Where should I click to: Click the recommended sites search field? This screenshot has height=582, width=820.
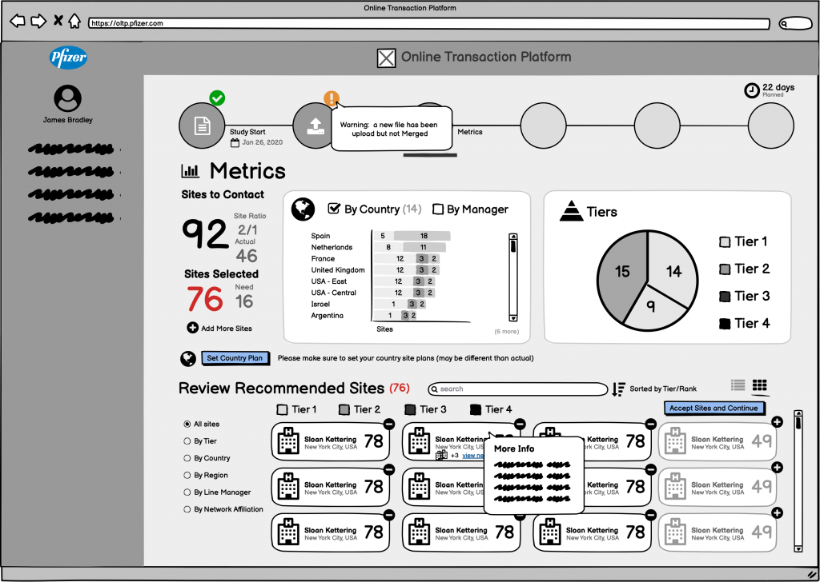(518, 389)
